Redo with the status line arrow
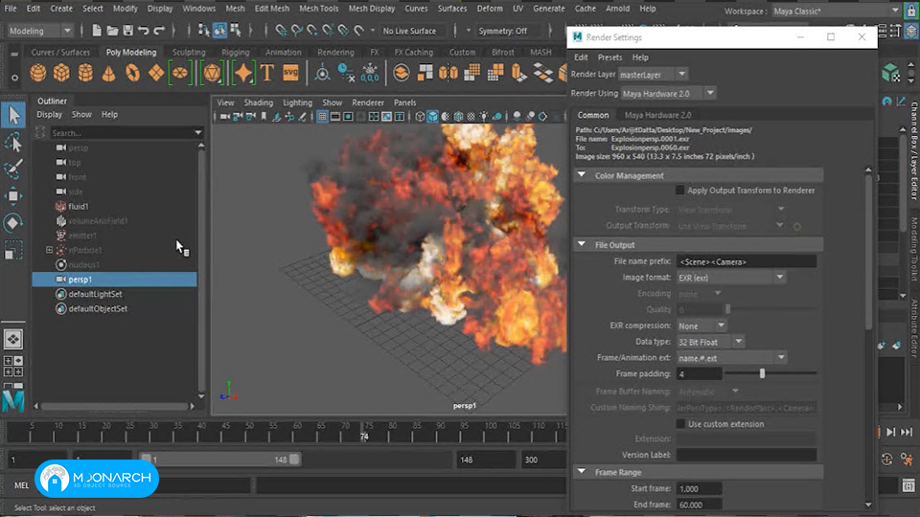 158,31
